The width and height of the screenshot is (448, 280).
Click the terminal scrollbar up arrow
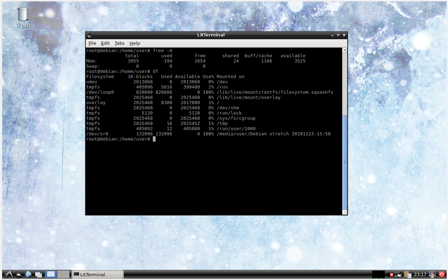(x=345, y=50)
